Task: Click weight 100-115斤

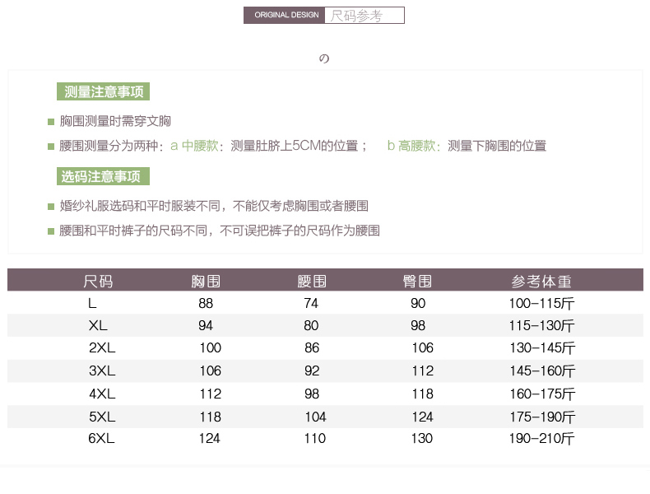Action: (x=542, y=303)
